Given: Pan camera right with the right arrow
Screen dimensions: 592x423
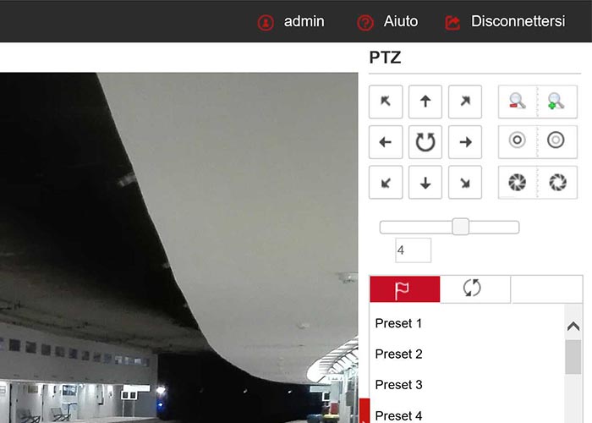Looking at the screenshot, I should click(465, 142).
